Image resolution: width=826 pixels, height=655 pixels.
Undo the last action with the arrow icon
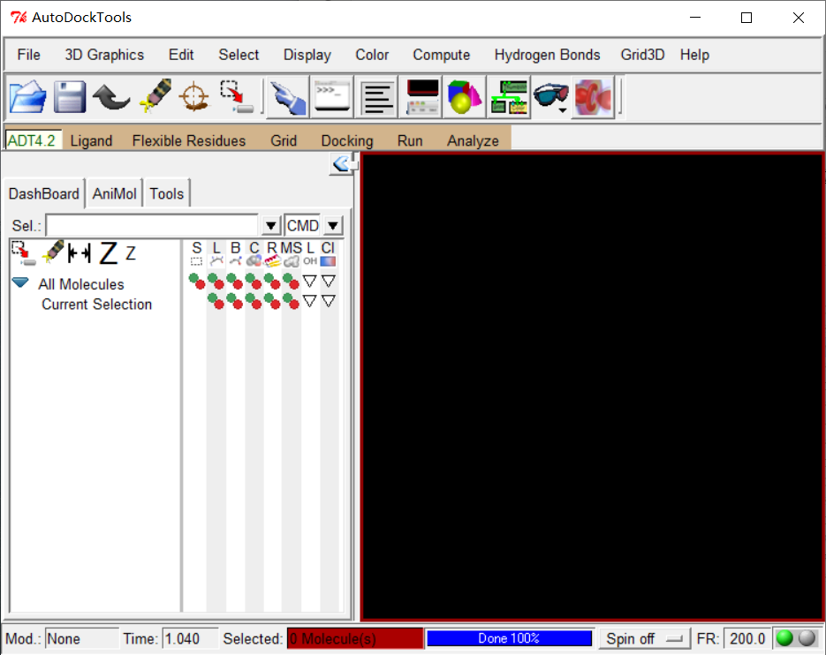click(111, 97)
